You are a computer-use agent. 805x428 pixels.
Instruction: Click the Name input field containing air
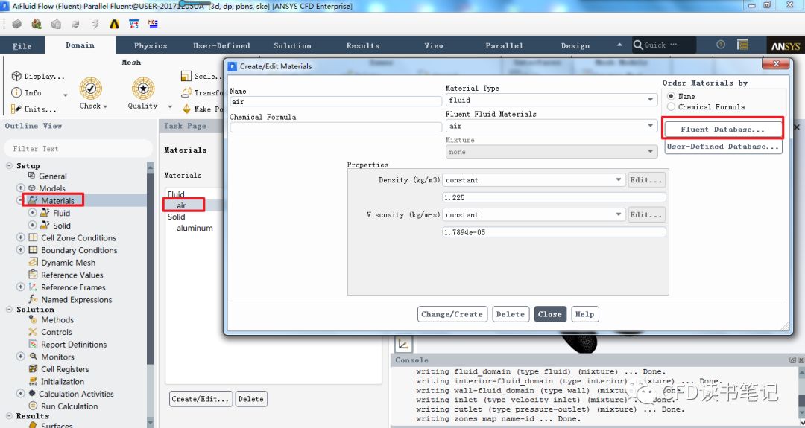(335, 101)
